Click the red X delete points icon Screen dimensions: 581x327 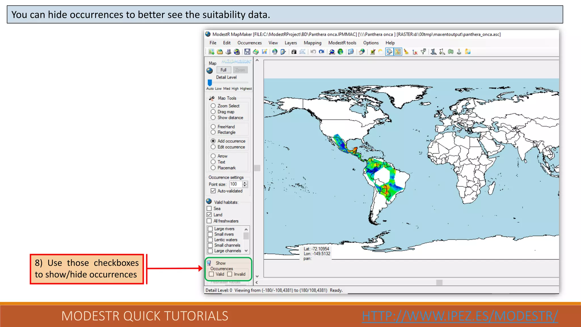coord(415,52)
